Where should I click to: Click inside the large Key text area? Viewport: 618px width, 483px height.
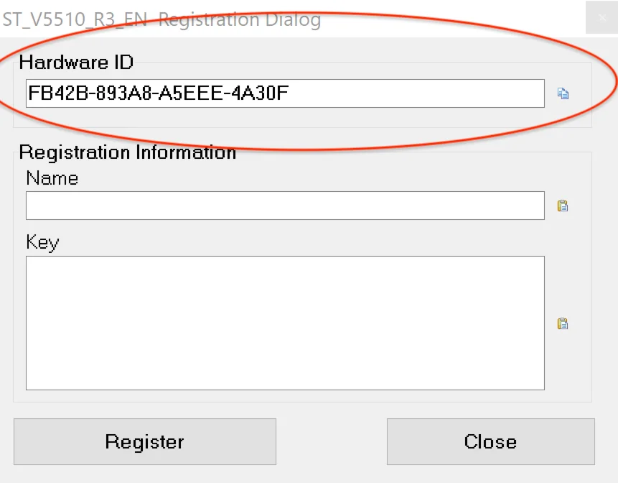285,323
